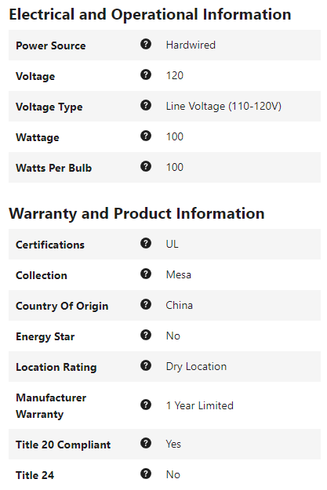Screen dimensions: 327x490
Task: Click the help icon for Watts Per Bulb
Action: (146, 166)
